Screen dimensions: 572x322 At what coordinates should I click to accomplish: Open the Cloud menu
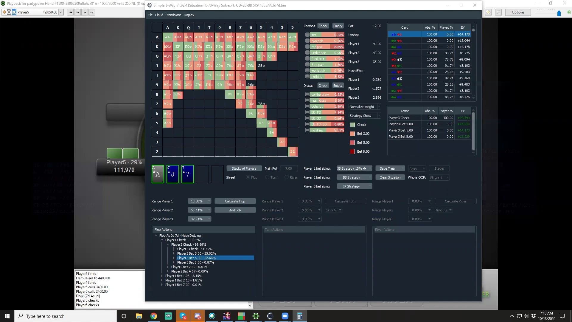click(159, 15)
